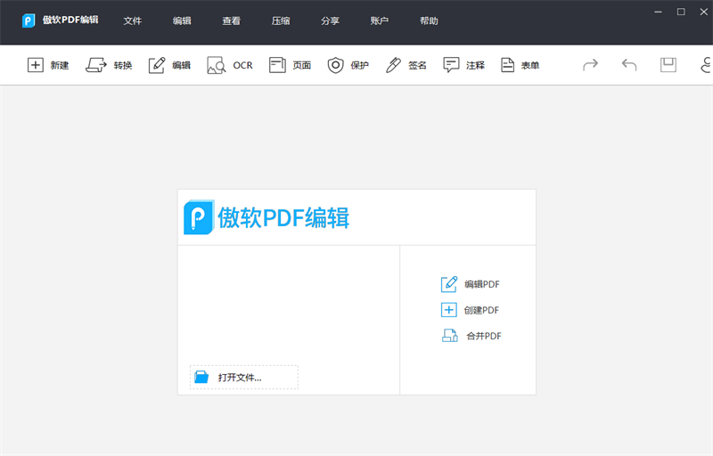Open the 注释 comment tool
The image size is (713, 456).
tap(463, 65)
